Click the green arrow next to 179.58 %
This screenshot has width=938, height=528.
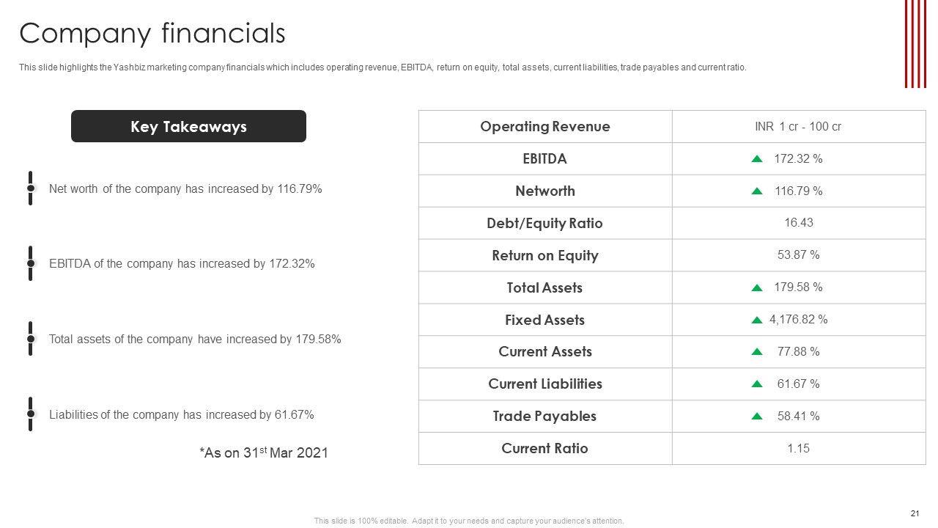pos(757,288)
